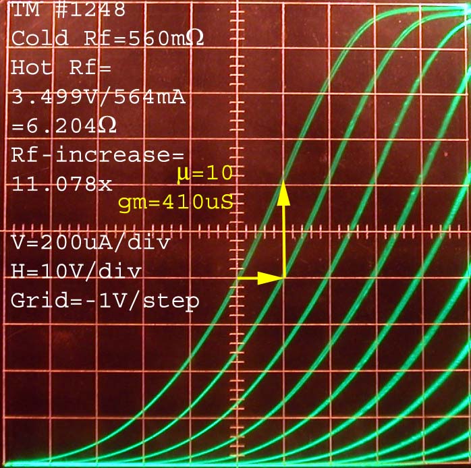Screen dimensions: 471x468
Task: Click the Cold Rf=560mΩ label
Action: coord(107,38)
